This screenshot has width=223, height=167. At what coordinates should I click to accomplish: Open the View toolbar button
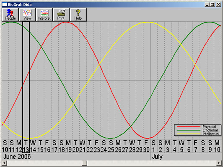27,15
